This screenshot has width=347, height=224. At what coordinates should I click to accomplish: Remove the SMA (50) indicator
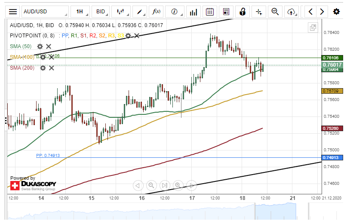(x=49, y=46)
